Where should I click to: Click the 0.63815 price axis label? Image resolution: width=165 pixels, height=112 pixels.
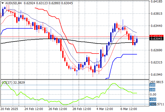click(156, 14)
